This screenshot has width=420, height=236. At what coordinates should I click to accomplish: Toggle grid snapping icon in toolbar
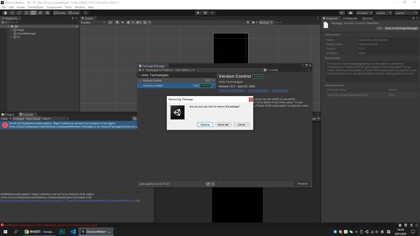[86, 13]
